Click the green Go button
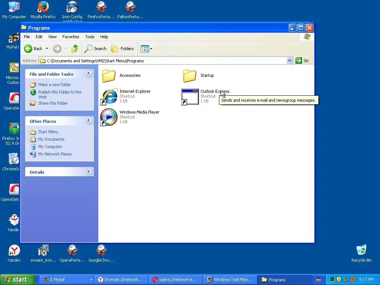Image resolution: width=380 pixels, height=285 pixels. point(302,60)
